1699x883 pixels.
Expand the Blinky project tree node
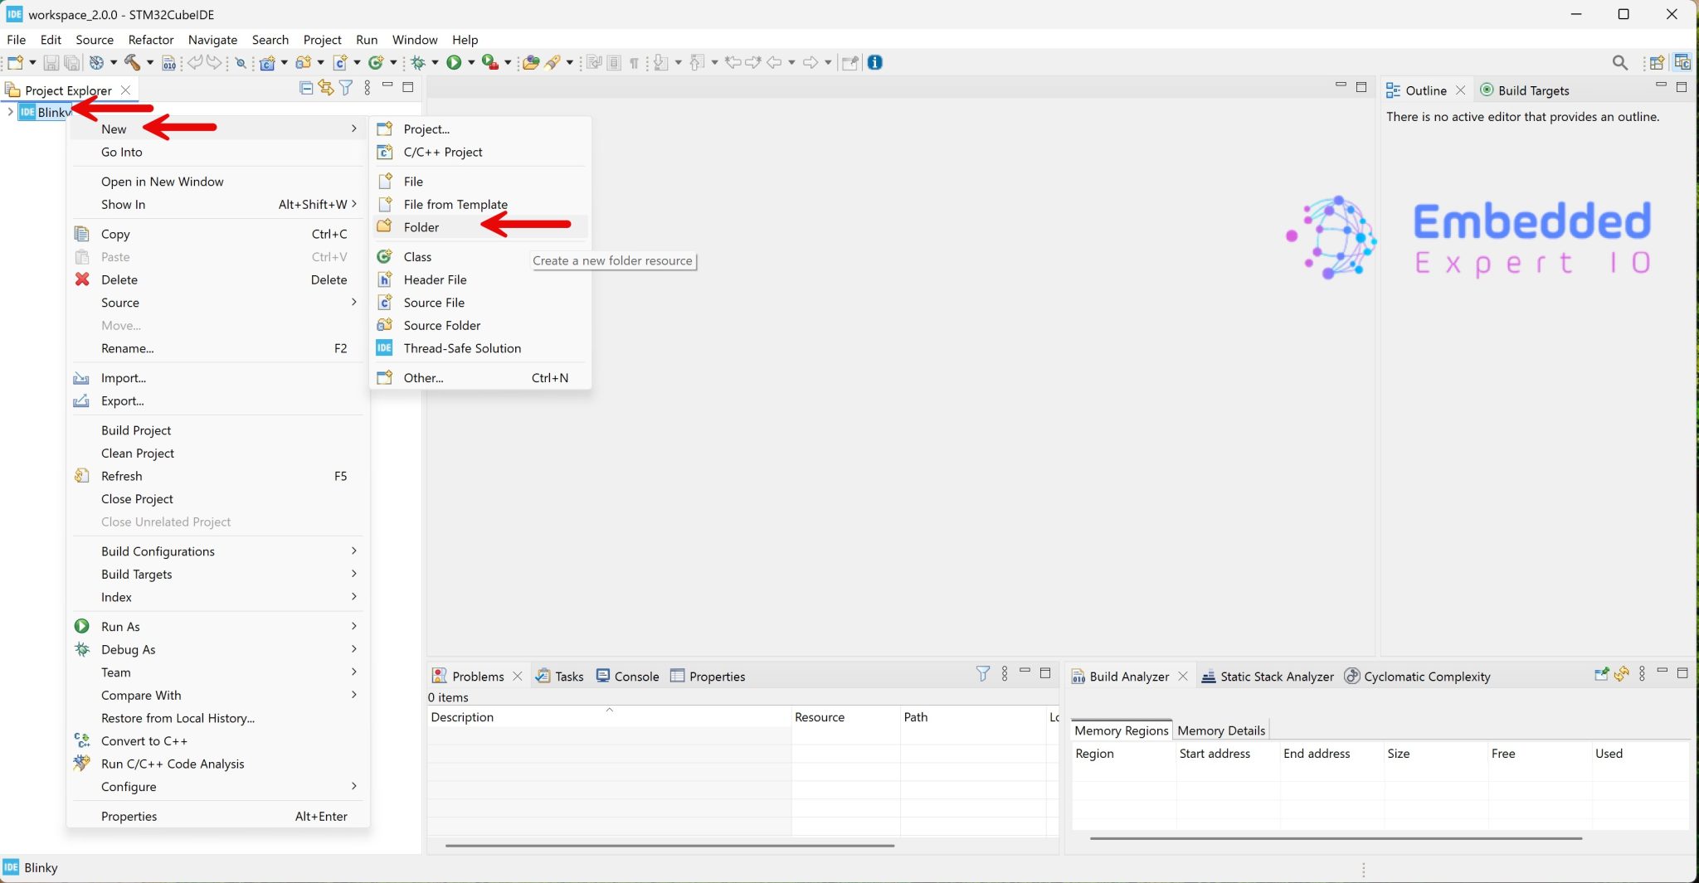(9, 111)
